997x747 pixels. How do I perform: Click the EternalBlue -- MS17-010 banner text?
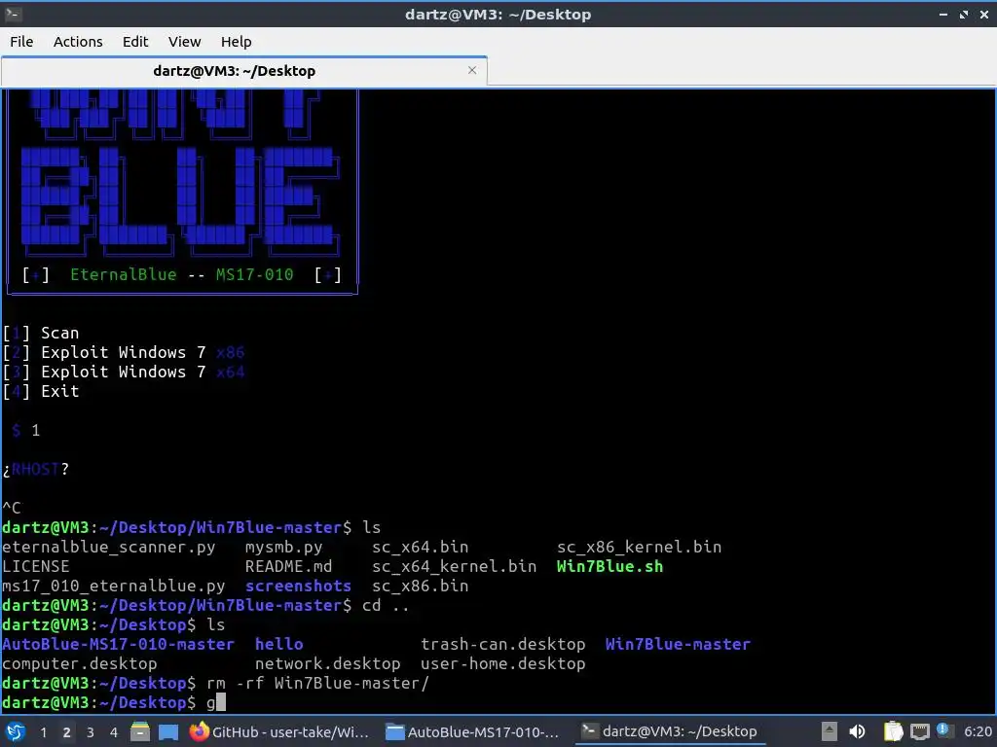(182, 275)
